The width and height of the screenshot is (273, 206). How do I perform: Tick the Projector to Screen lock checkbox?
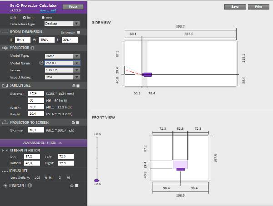(77, 123)
